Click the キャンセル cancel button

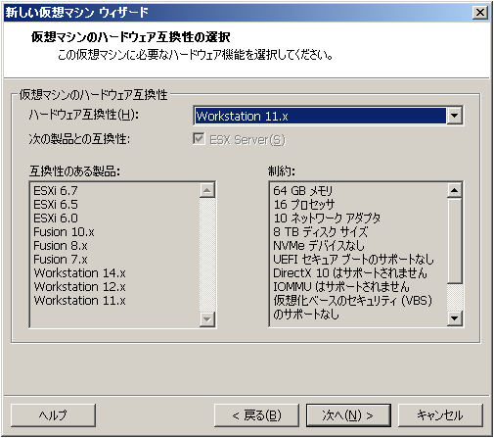click(440, 414)
